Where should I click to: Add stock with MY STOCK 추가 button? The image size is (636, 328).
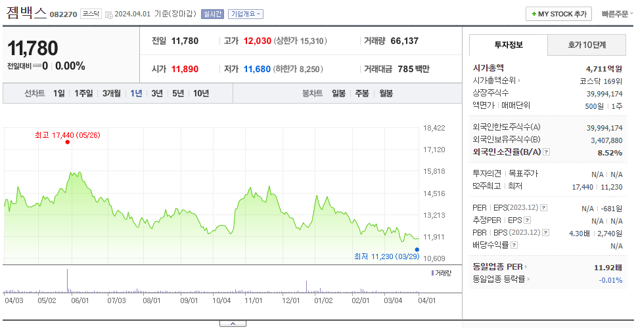558,14
